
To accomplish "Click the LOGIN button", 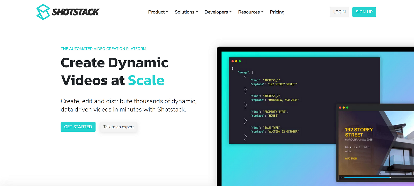I will (339, 12).
